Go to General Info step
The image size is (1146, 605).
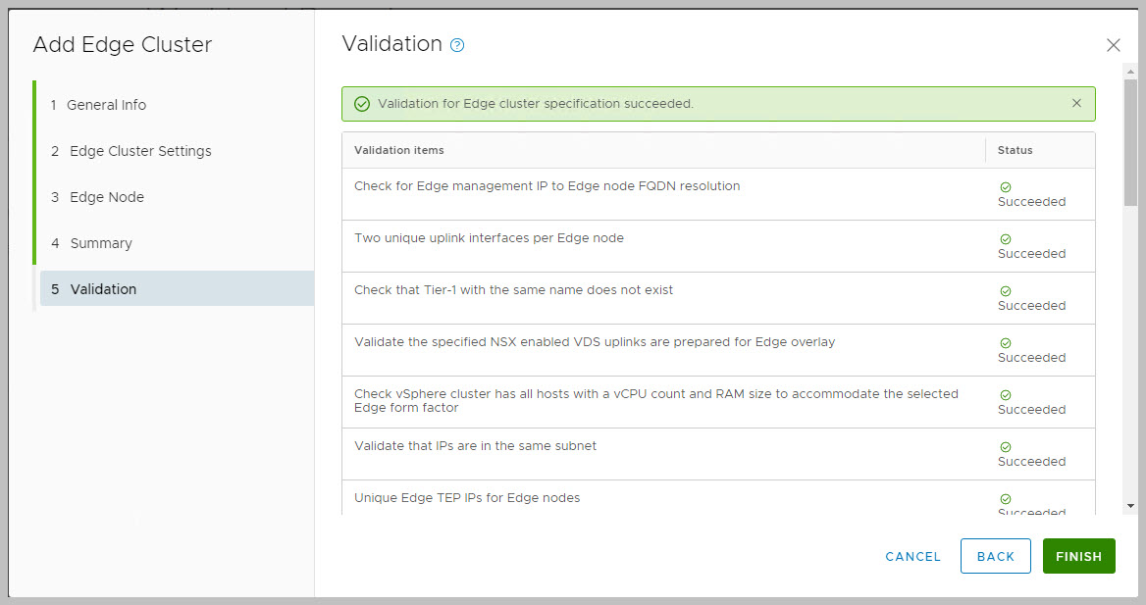tap(107, 105)
